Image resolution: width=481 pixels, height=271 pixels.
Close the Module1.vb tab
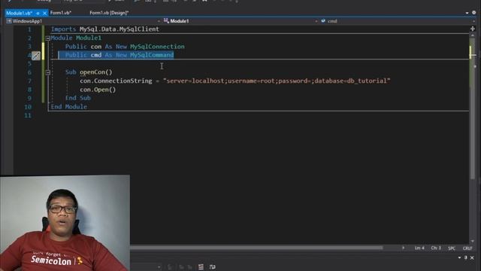44,13
